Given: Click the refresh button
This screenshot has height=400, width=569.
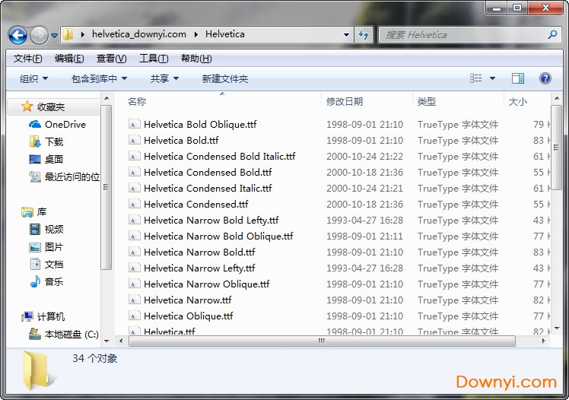Looking at the screenshot, I should click(364, 35).
